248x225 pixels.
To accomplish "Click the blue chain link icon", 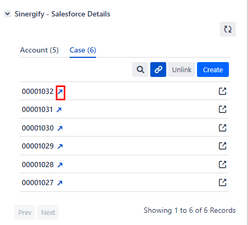I will (158, 70).
